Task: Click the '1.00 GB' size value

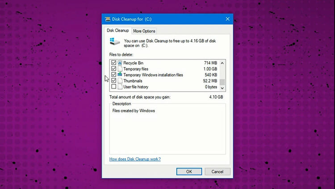Action: click(210, 69)
